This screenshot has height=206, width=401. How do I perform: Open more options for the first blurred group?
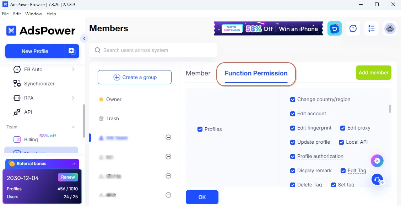[x=168, y=137]
